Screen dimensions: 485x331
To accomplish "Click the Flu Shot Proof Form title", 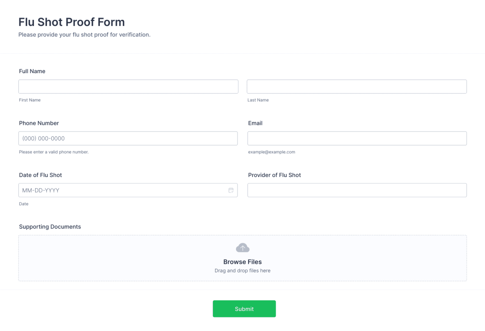I will [72, 22].
